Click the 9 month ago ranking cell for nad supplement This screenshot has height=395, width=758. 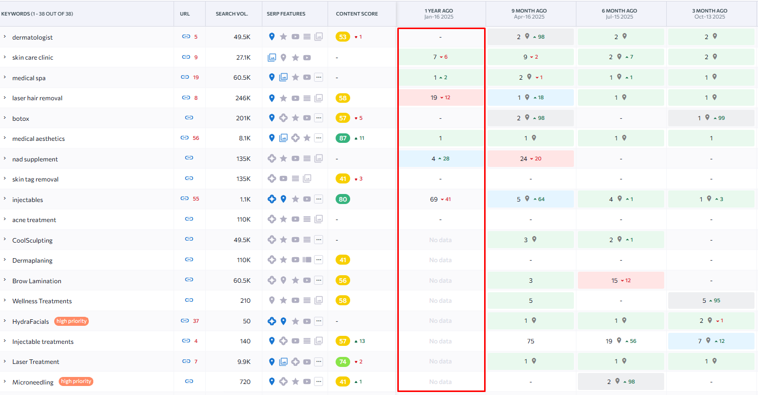coord(530,159)
